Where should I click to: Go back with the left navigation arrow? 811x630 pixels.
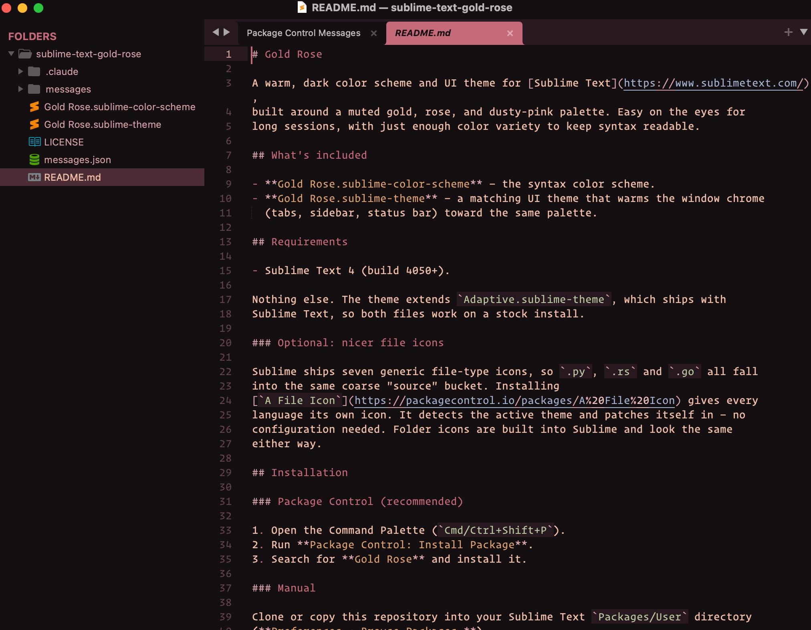click(216, 32)
